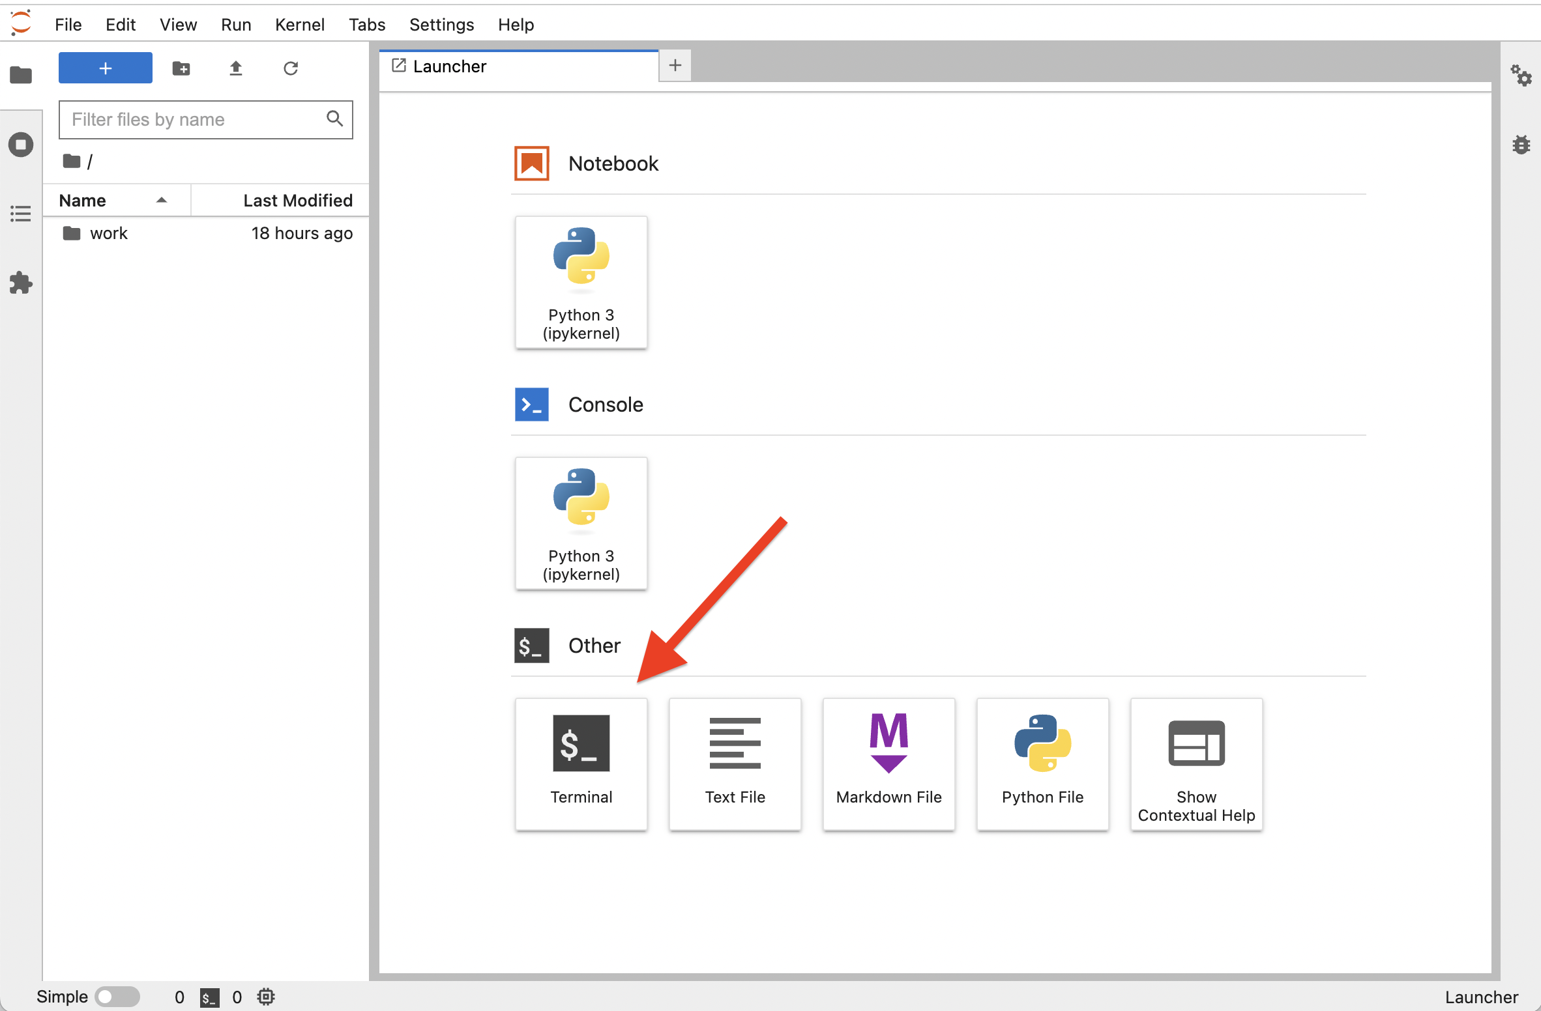Expand the work folder in file browser
The width and height of the screenshot is (1541, 1011).
pyautogui.click(x=110, y=233)
